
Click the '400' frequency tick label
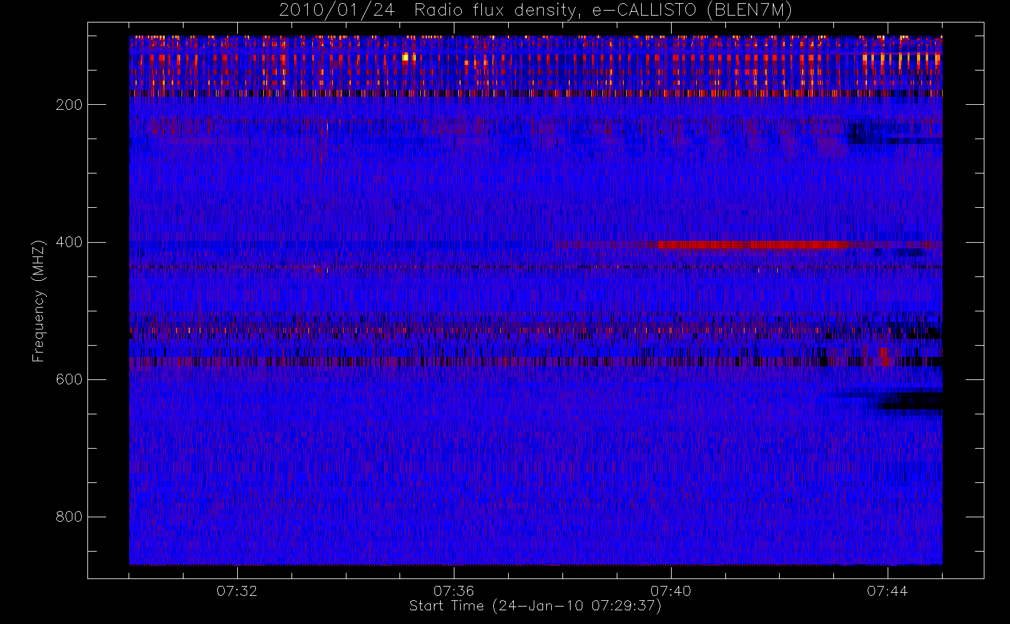click(x=69, y=242)
